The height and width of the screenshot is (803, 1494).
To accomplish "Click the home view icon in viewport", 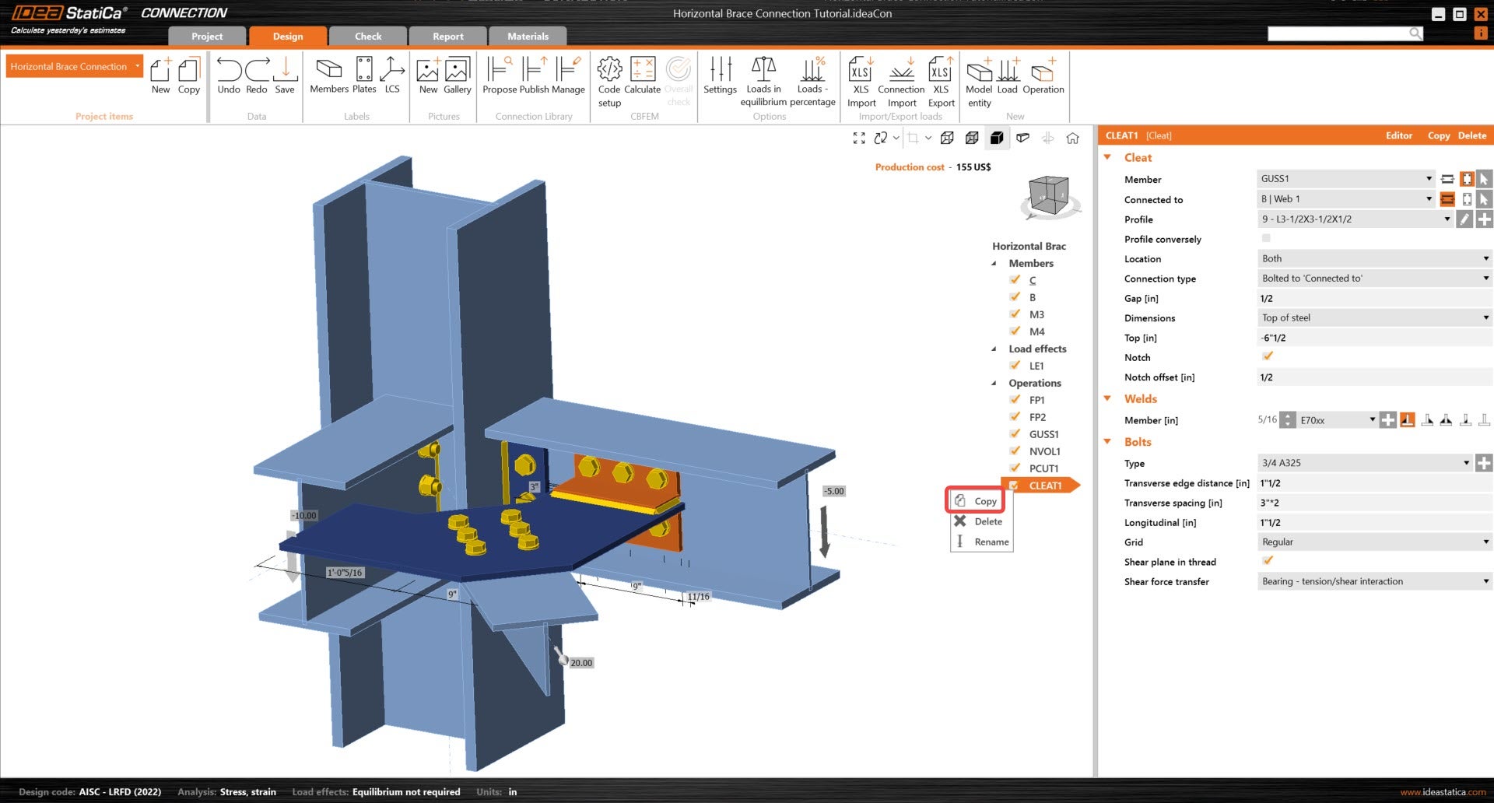I will [x=1072, y=139].
